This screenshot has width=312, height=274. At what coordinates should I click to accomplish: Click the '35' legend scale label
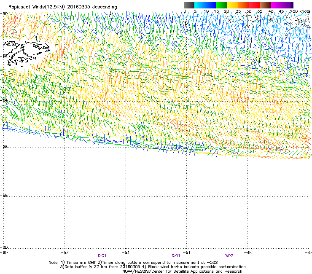[x=260, y=11]
